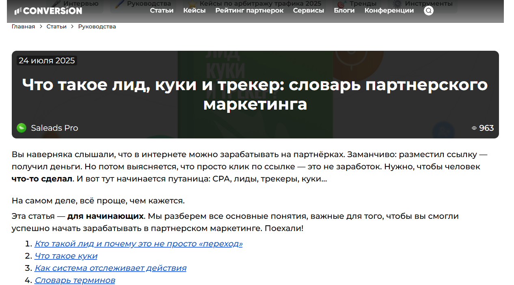Open the search using the magnifier icon
Viewport: 514px width, 285px height.
click(429, 11)
